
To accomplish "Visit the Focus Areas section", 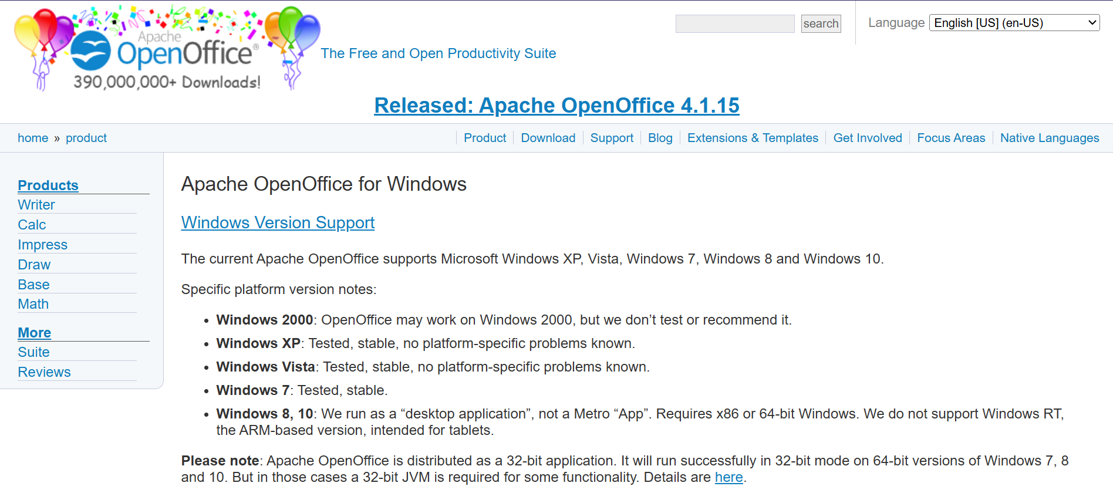I will point(951,138).
